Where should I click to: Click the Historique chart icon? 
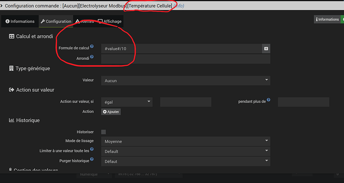coord(11,120)
